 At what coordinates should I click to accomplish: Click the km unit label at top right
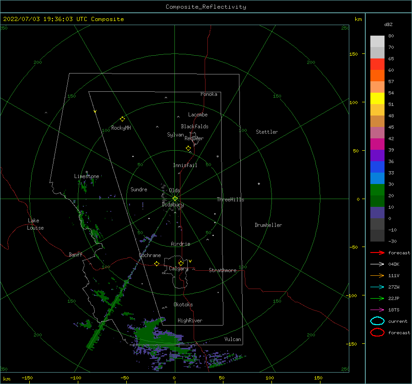tap(358, 19)
